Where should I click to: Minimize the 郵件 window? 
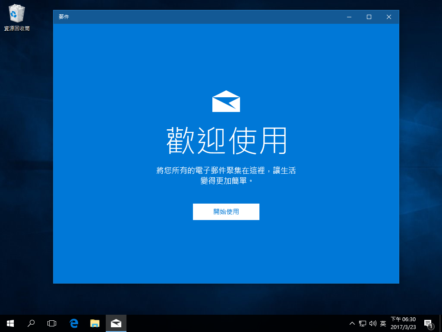click(x=349, y=17)
